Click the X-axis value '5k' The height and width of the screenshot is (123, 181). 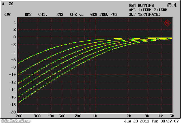point(172,116)
